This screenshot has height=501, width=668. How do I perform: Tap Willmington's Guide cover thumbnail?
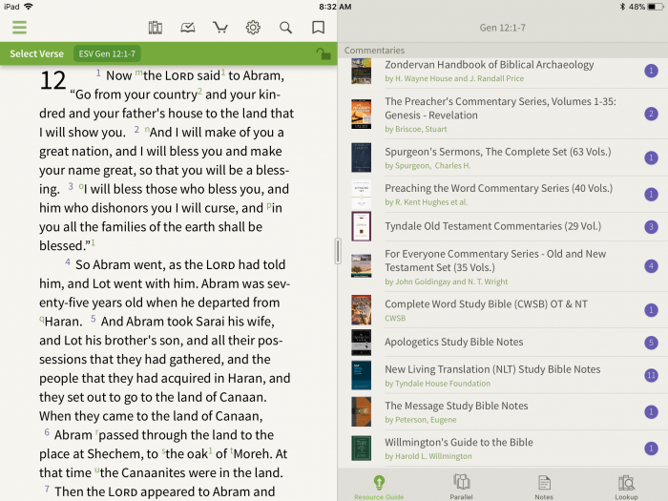click(x=361, y=449)
